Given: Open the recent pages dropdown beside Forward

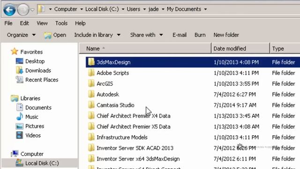Looking at the screenshot, I should click(x=32, y=9).
